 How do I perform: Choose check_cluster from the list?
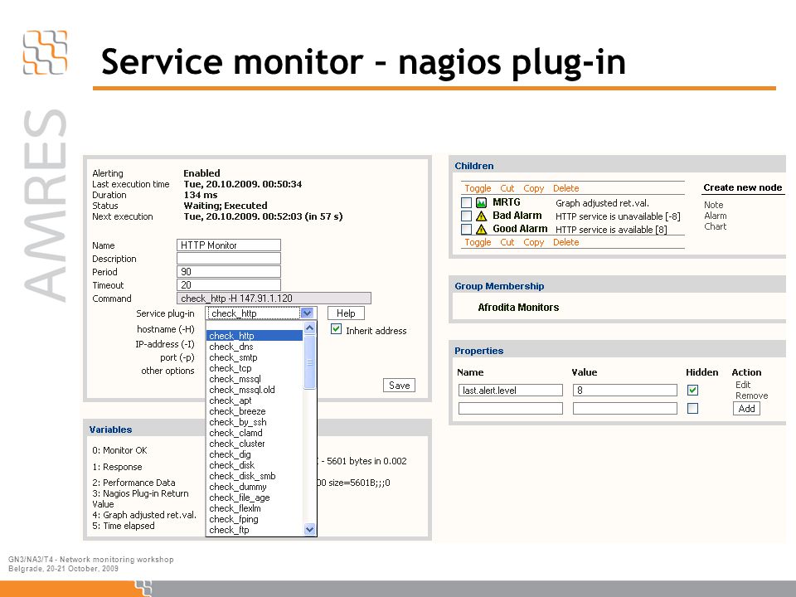tap(255, 443)
